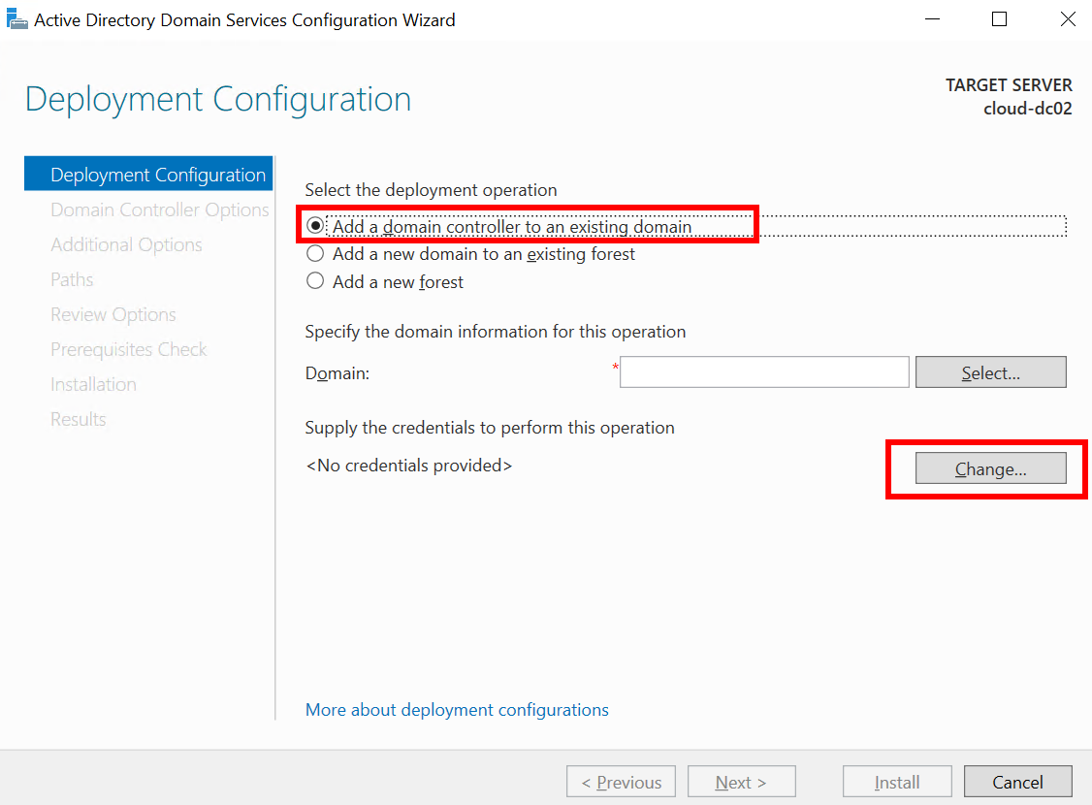Maximize the wizard window
This screenshot has width=1092, height=805.
(x=999, y=19)
